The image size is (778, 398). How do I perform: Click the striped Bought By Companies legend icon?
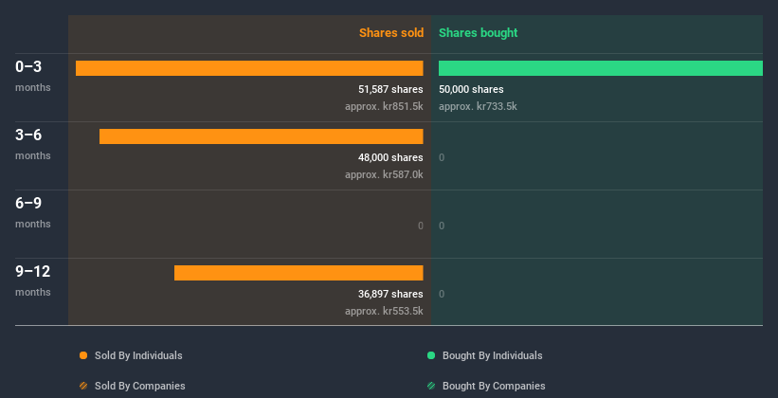coord(431,386)
